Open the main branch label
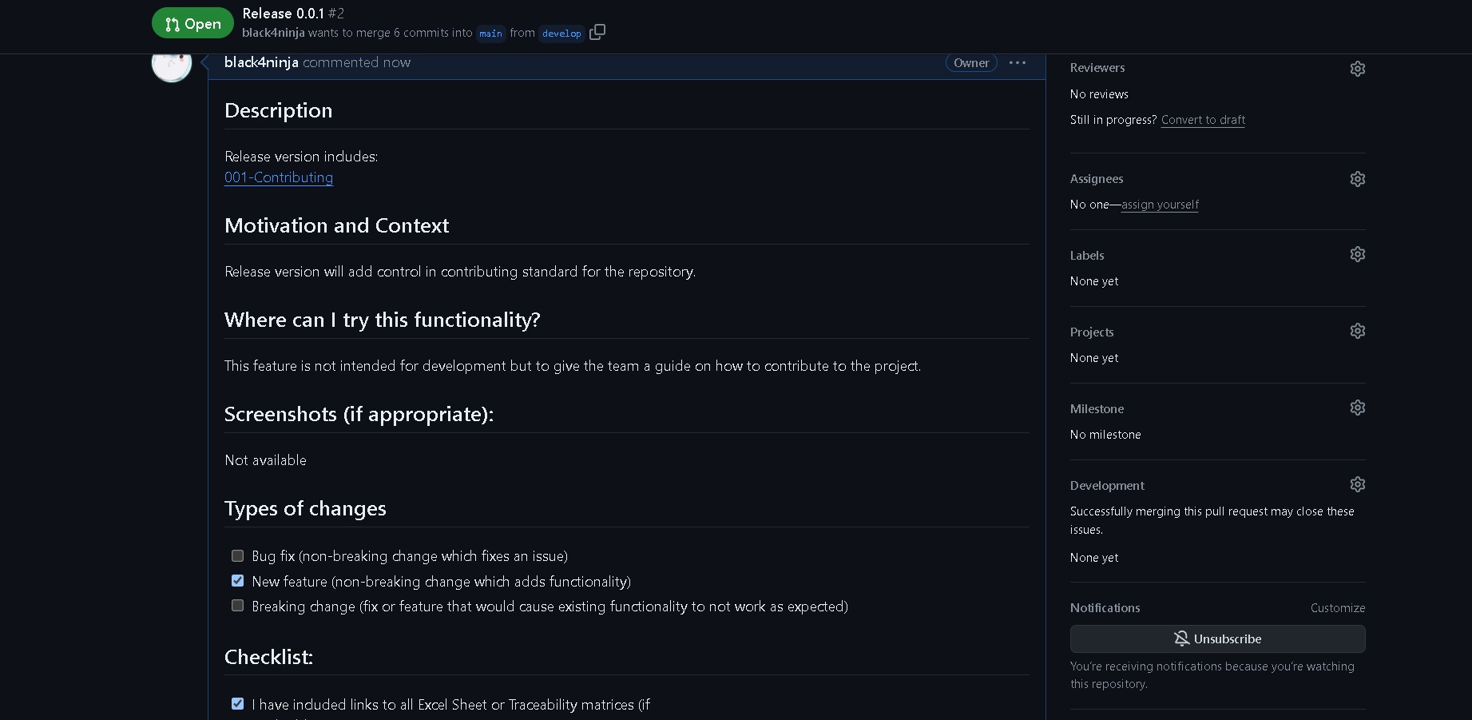The width and height of the screenshot is (1472, 720). (490, 34)
